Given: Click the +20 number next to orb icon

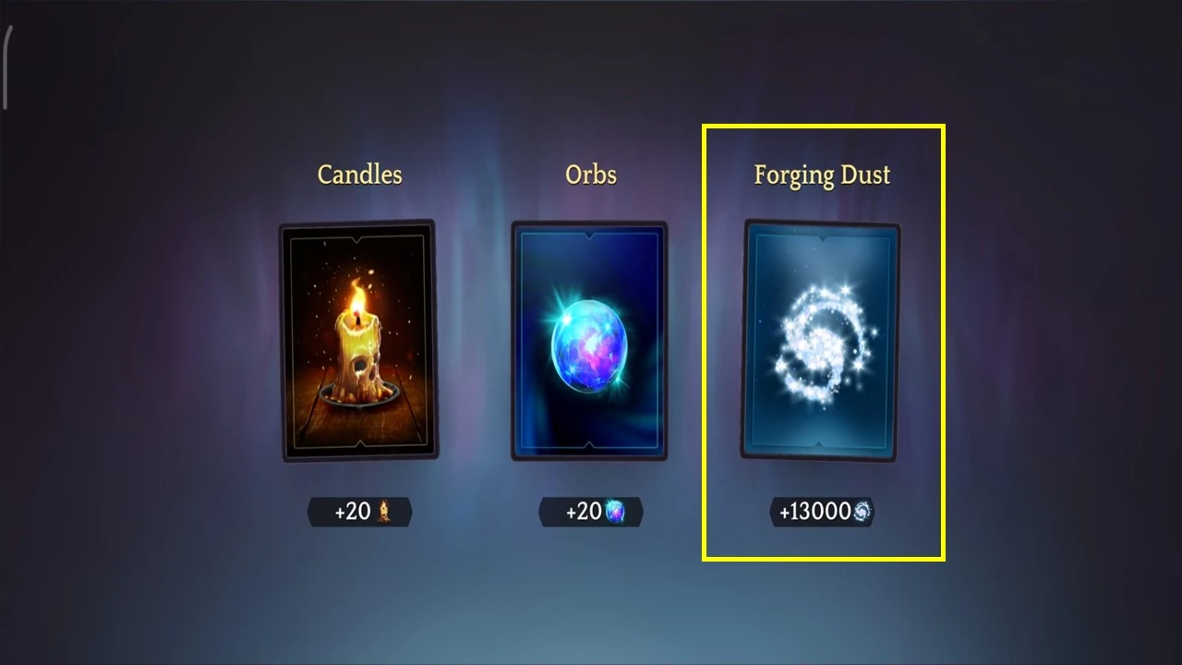Looking at the screenshot, I should pyautogui.click(x=584, y=512).
